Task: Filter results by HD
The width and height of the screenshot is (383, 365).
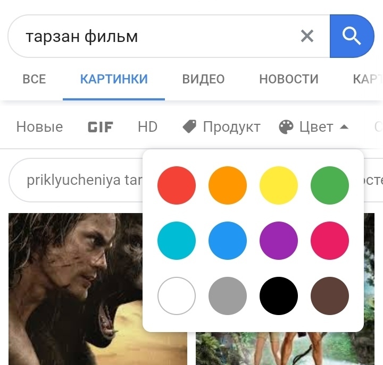Action: coord(147,127)
